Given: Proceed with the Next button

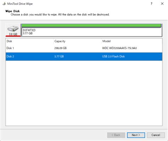Looking at the screenshot, I should (x=136, y=135).
